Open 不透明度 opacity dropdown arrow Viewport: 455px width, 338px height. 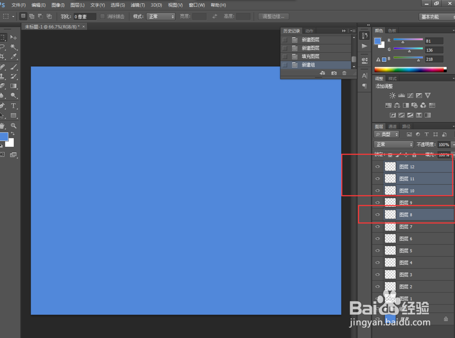pyautogui.click(x=453, y=145)
